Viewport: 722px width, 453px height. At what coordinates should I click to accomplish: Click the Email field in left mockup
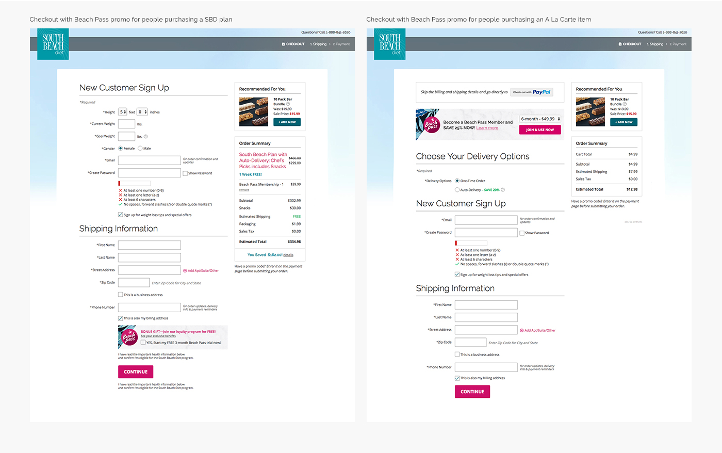pos(150,160)
